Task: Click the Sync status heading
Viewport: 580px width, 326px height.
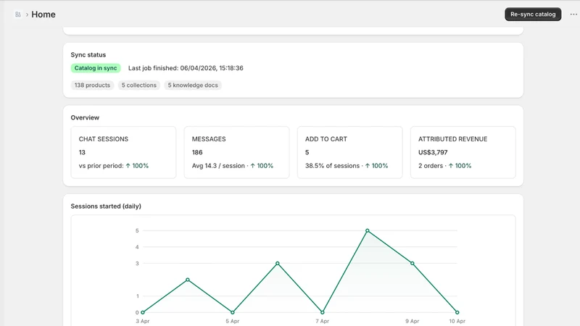Action: pos(88,55)
